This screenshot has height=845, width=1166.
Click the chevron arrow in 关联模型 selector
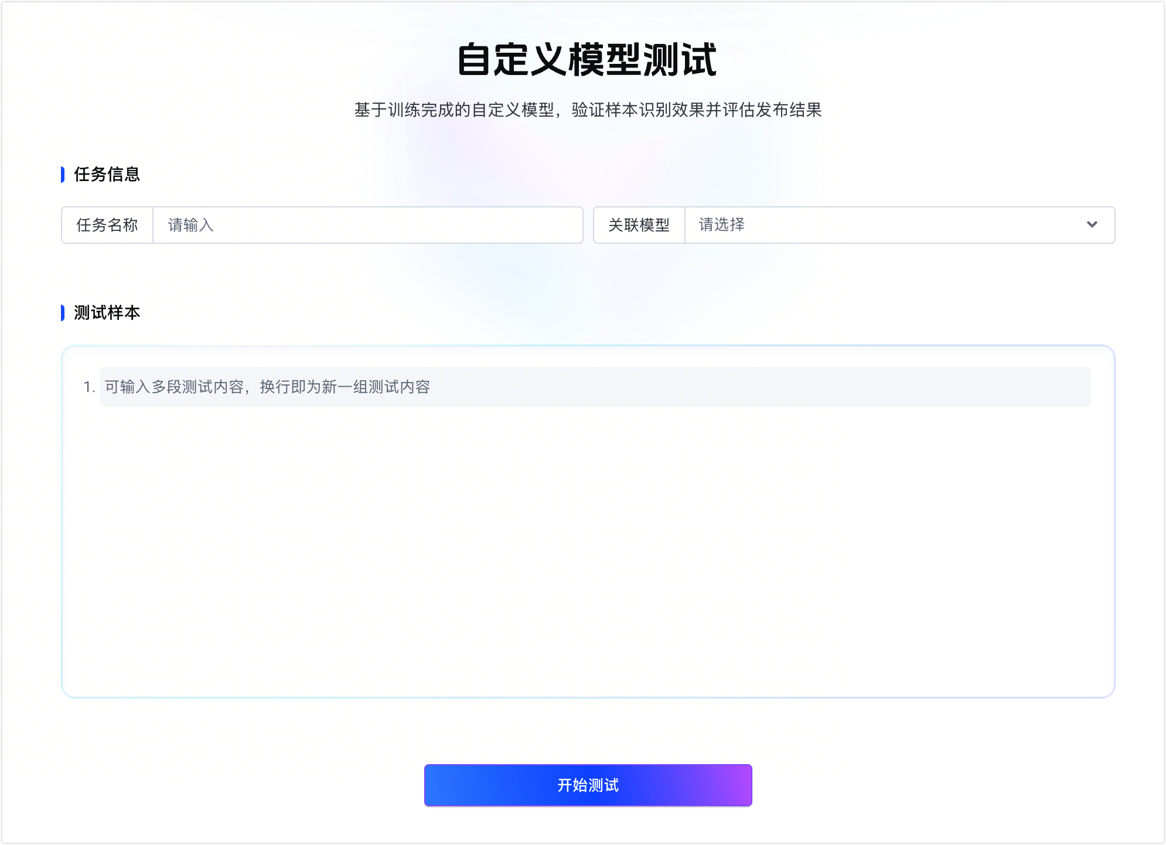point(1092,224)
